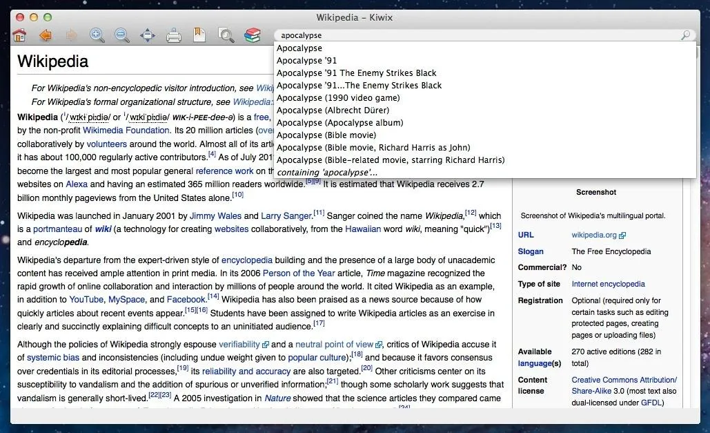Image resolution: width=710 pixels, height=433 pixels.
Task: Open the Hawaiian link
Action: (363, 229)
